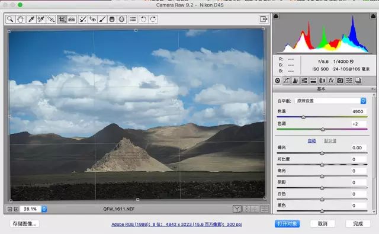This screenshot has height=234, width=379.
Task: Select the Radial Filter tool
Action: click(x=121, y=19)
